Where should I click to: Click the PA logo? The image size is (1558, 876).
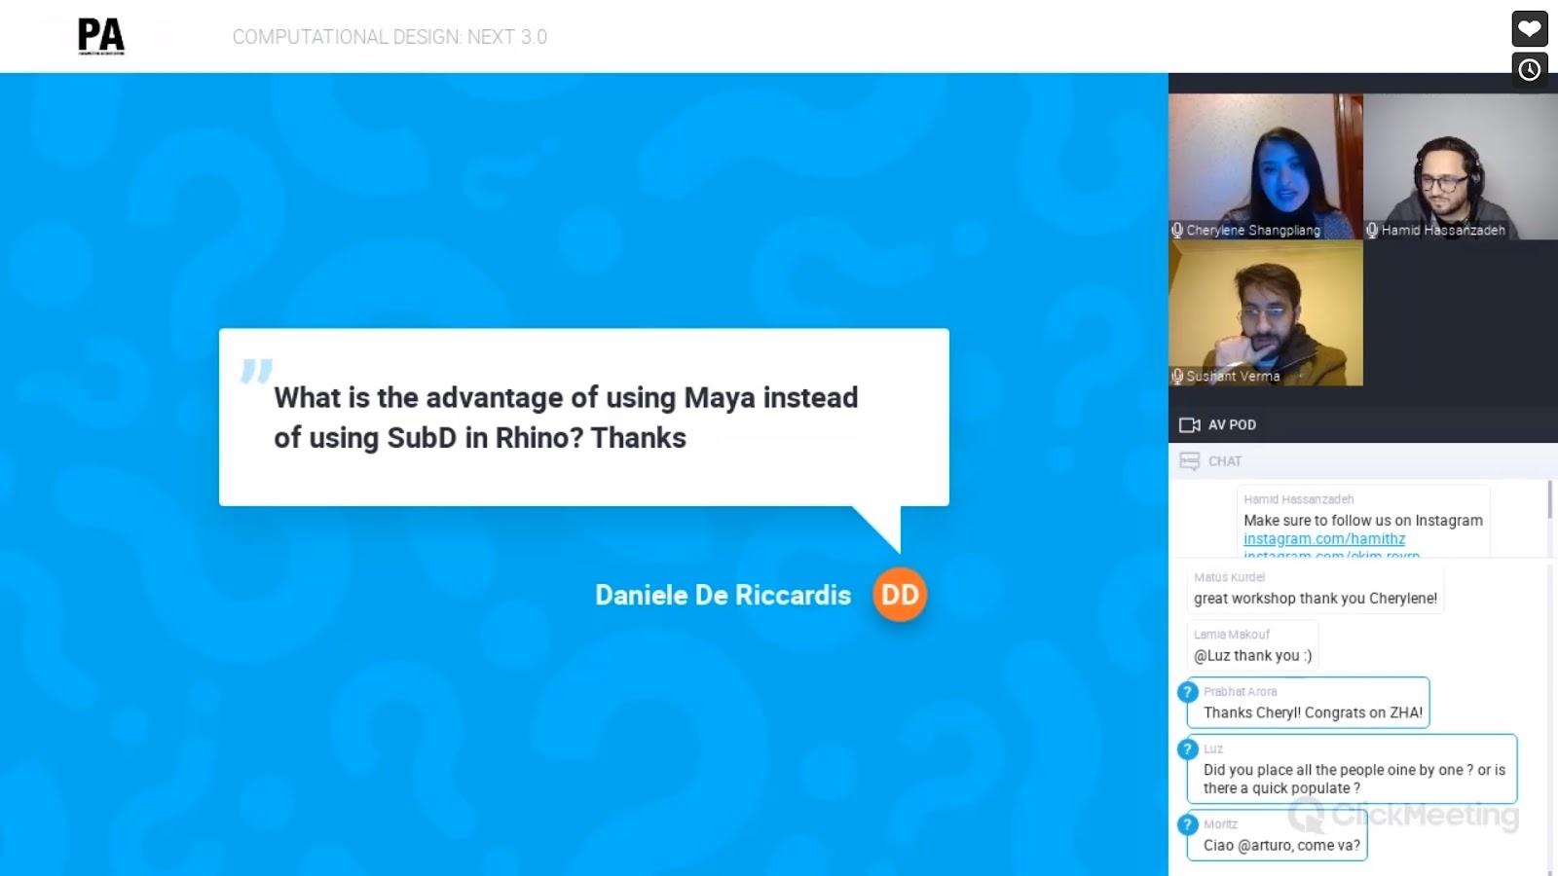(x=101, y=37)
